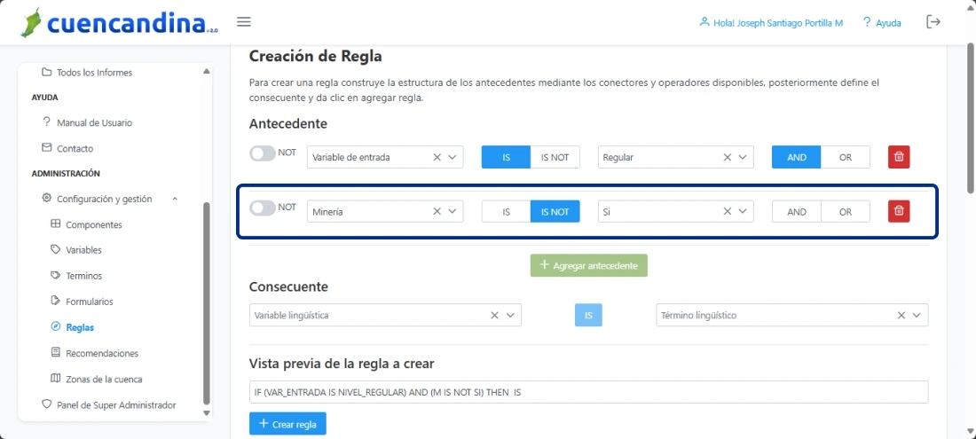Collapse Configuración y gestión section
The width and height of the screenshot is (976, 439).
coord(175,199)
